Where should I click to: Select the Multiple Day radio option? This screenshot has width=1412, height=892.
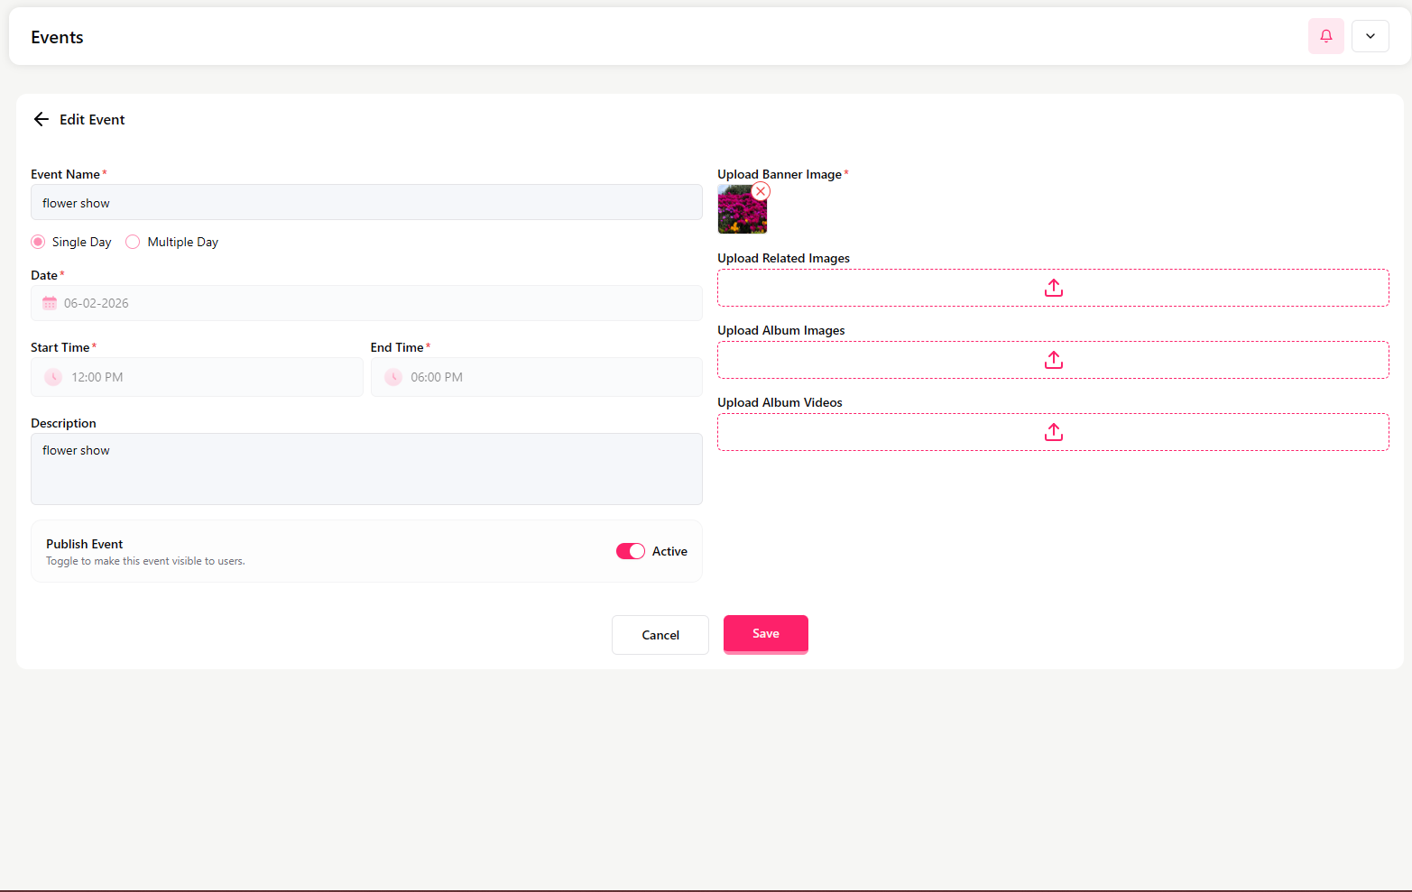[133, 242]
